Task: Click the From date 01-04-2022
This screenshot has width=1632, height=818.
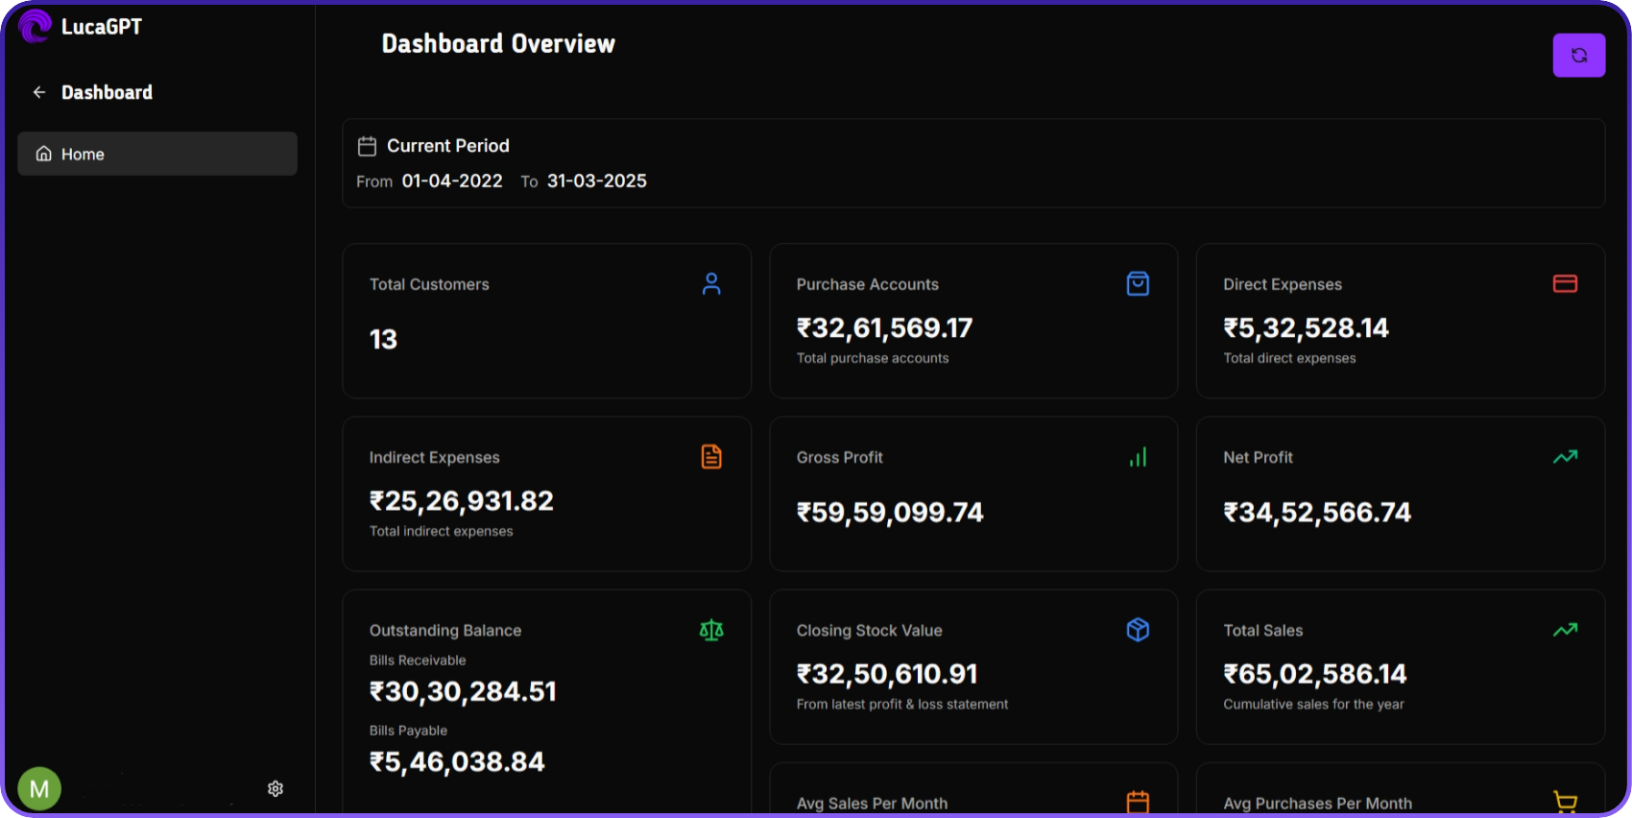Action: point(452,181)
